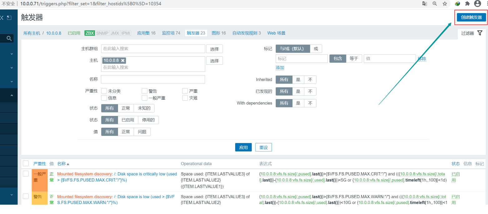This screenshot has width=488, height=214.
Task: Open the browser profile avatar icon
Action: coord(477,4)
